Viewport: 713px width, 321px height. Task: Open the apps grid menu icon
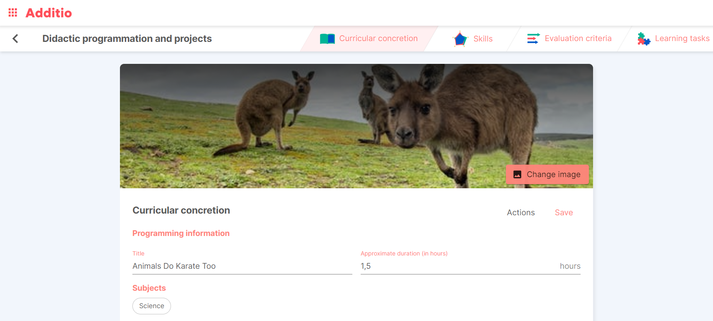[13, 12]
